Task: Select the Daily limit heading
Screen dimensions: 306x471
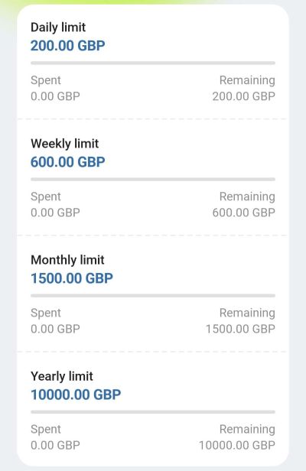Action: [x=58, y=28]
